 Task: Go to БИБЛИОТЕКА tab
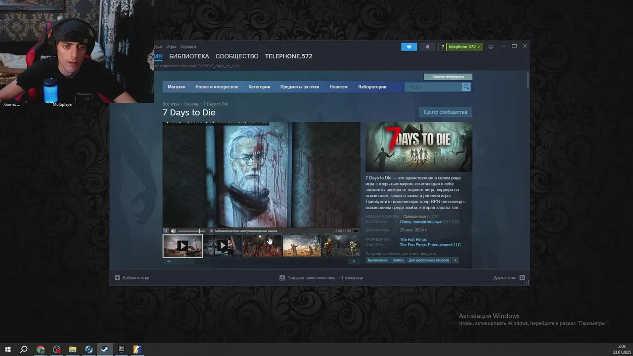click(189, 56)
